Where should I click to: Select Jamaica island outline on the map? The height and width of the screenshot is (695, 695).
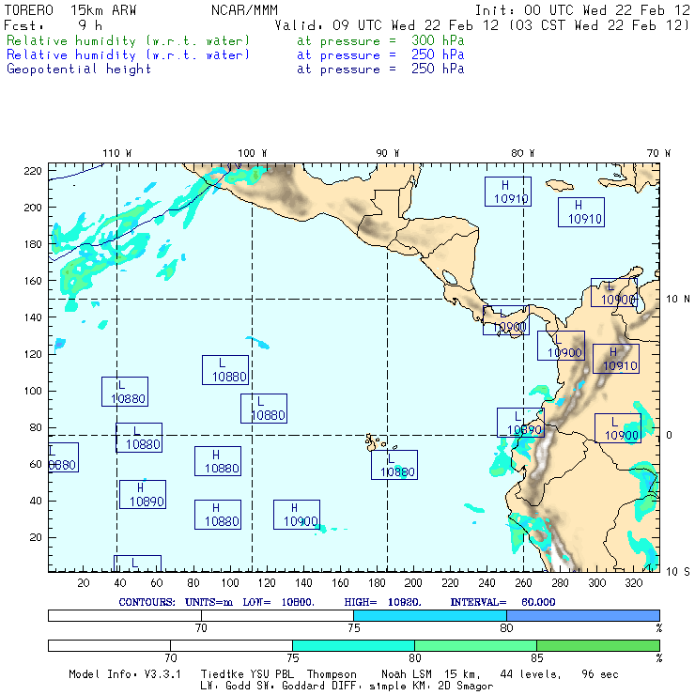560,184
